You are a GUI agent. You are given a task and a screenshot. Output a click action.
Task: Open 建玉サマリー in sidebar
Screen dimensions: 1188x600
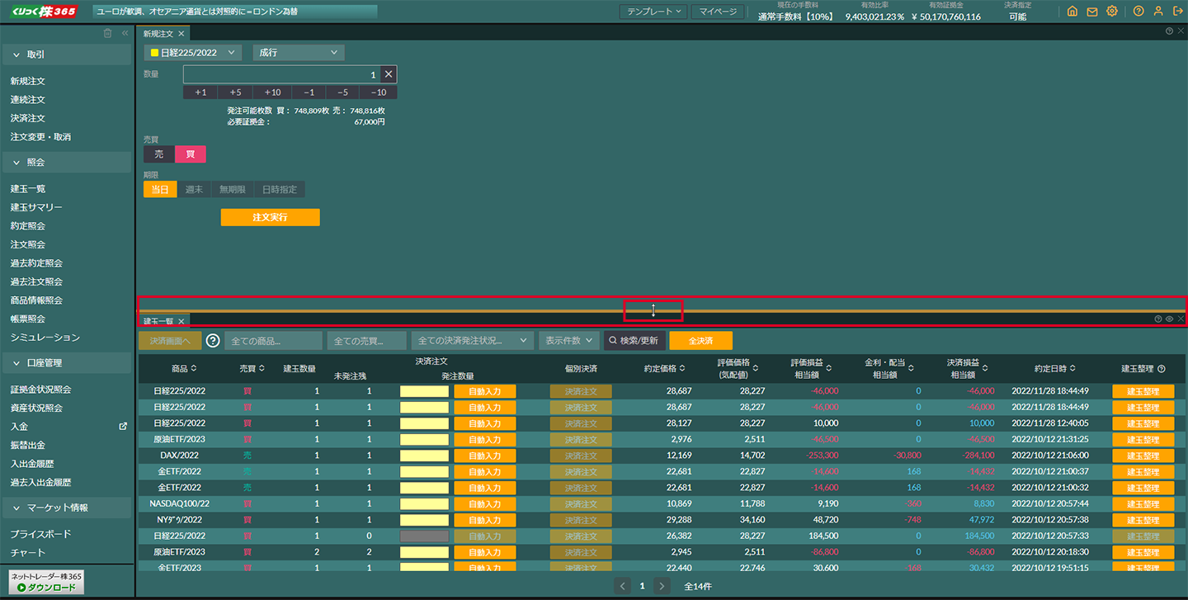click(x=36, y=207)
